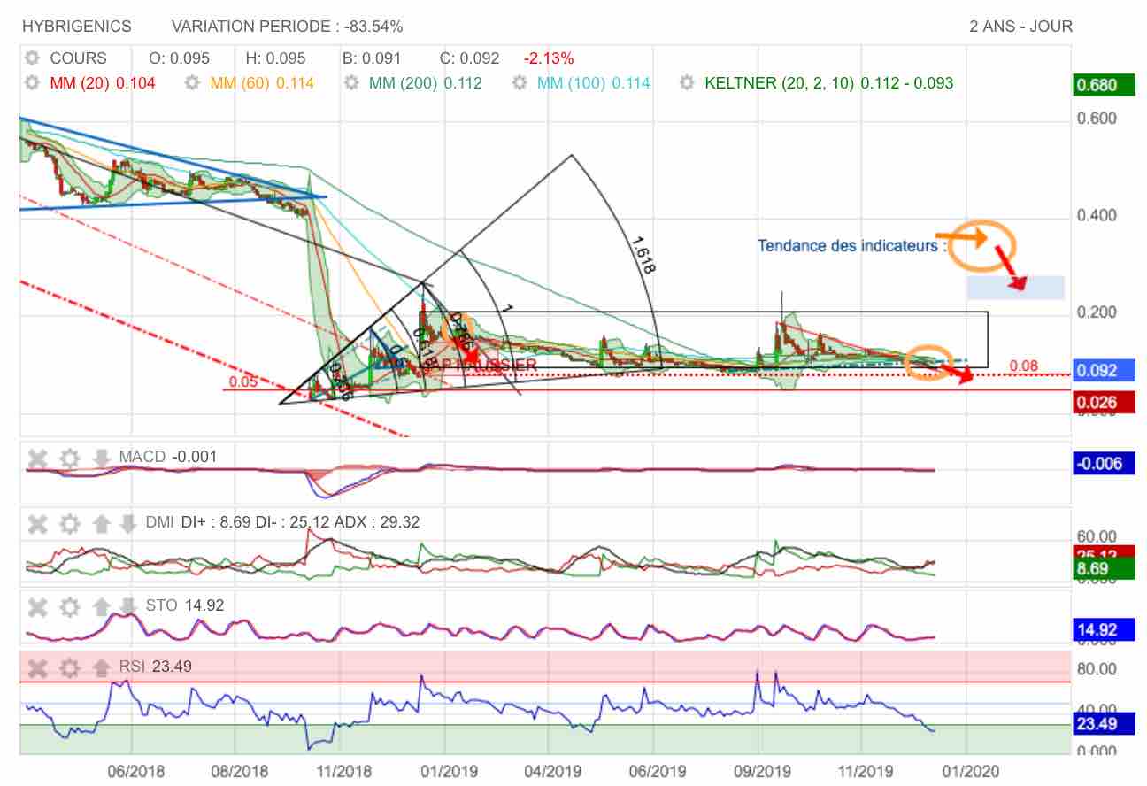Click the 0.600 price axis label
The height and width of the screenshot is (786, 1147).
pyautogui.click(x=1097, y=119)
